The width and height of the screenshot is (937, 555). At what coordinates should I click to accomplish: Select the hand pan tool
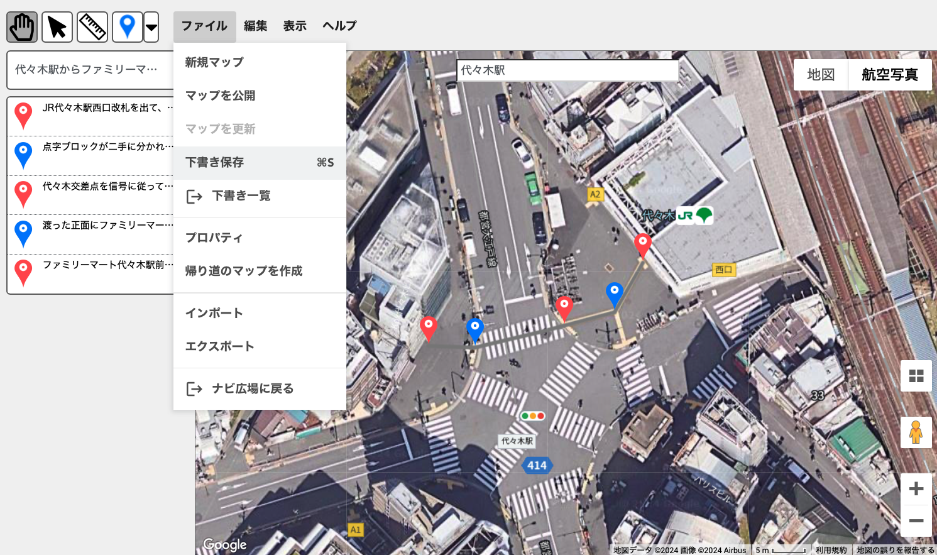point(22,27)
